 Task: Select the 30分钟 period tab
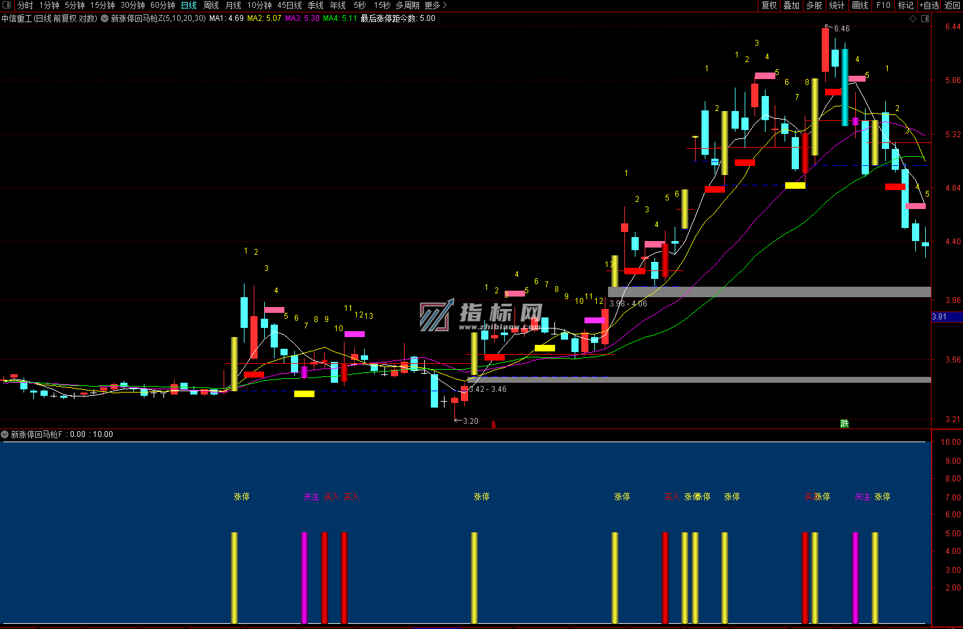[133, 5]
